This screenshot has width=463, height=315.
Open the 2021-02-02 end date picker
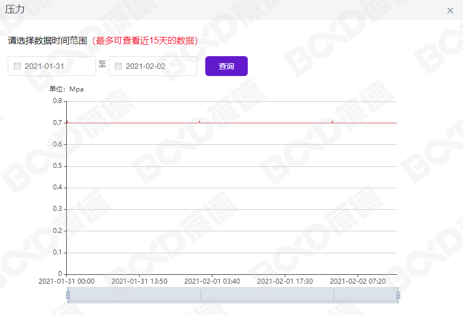pos(153,66)
